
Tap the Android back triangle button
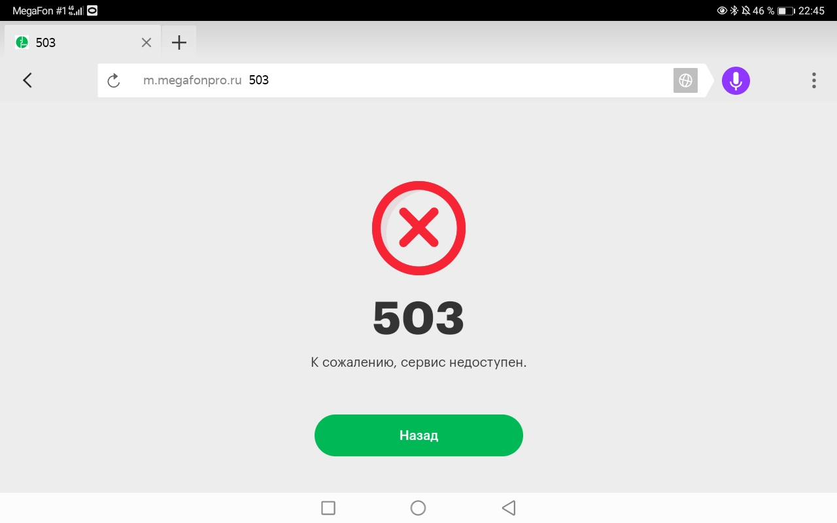coord(509,508)
